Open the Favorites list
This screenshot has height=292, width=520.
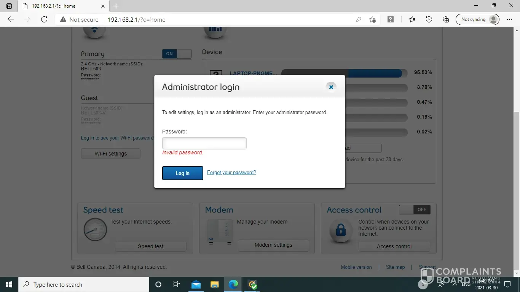click(412, 19)
